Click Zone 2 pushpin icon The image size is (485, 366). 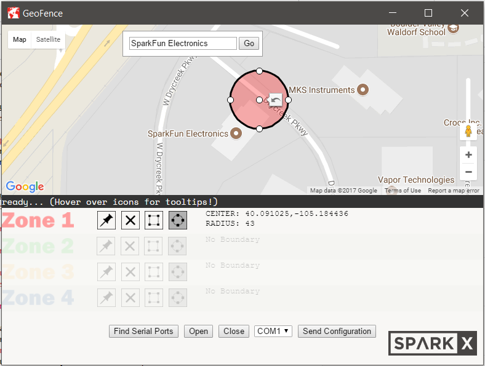click(x=106, y=246)
